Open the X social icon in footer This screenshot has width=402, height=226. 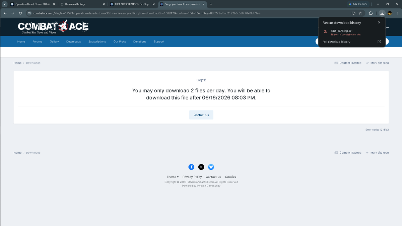(x=201, y=167)
